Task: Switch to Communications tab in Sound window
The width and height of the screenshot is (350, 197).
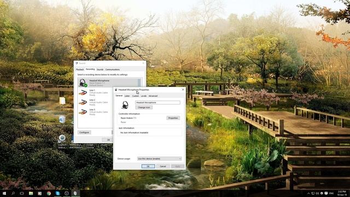Action: (113, 69)
